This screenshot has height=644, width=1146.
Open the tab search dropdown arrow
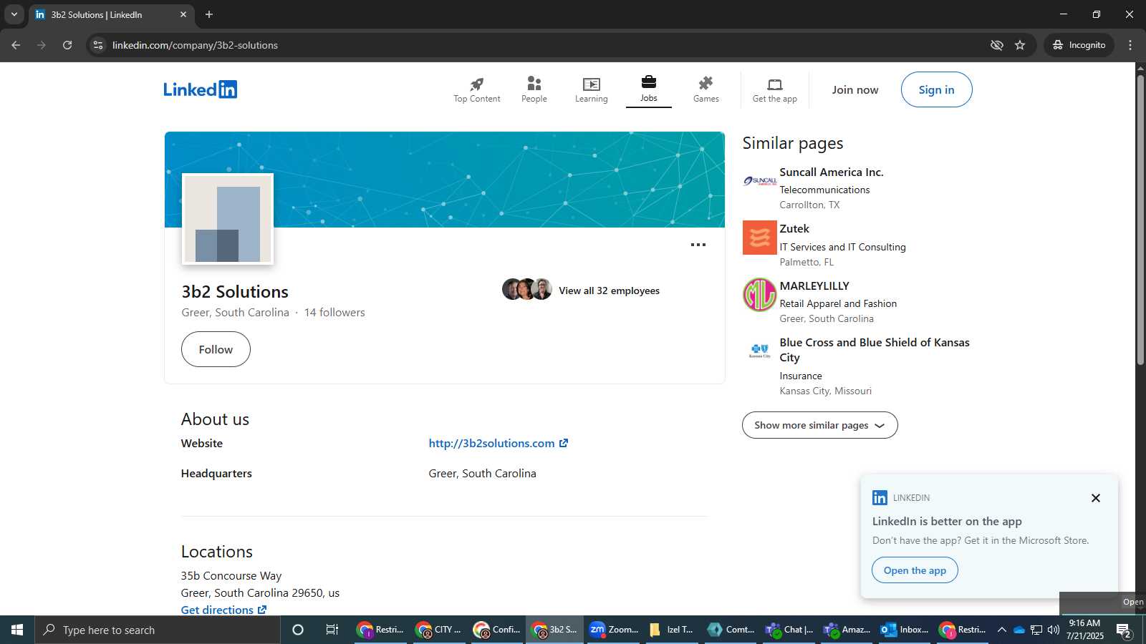(14, 14)
